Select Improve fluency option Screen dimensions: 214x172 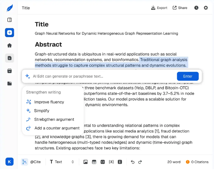click(49, 102)
